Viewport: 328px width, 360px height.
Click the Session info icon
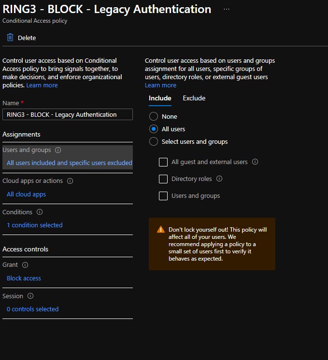(x=30, y=296)
